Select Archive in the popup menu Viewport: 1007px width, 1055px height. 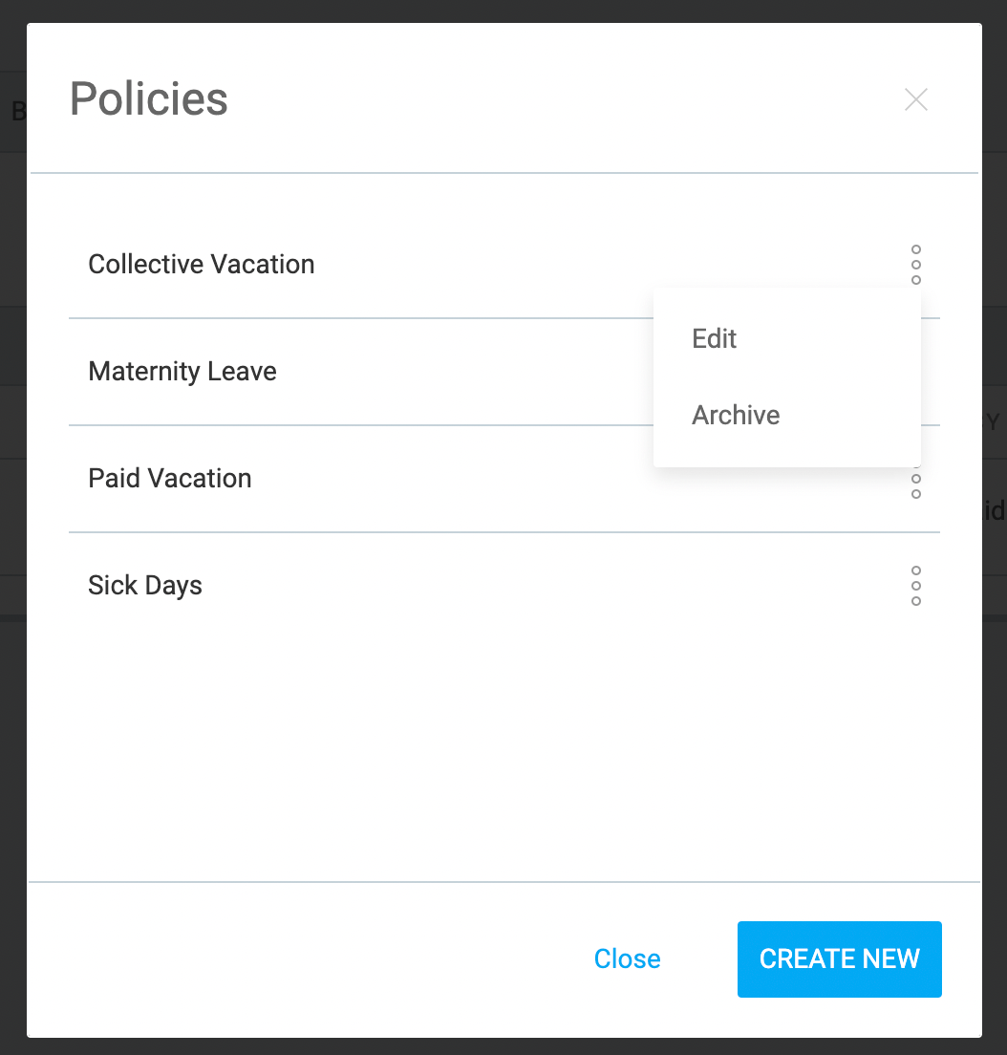(x=736, y=415)
